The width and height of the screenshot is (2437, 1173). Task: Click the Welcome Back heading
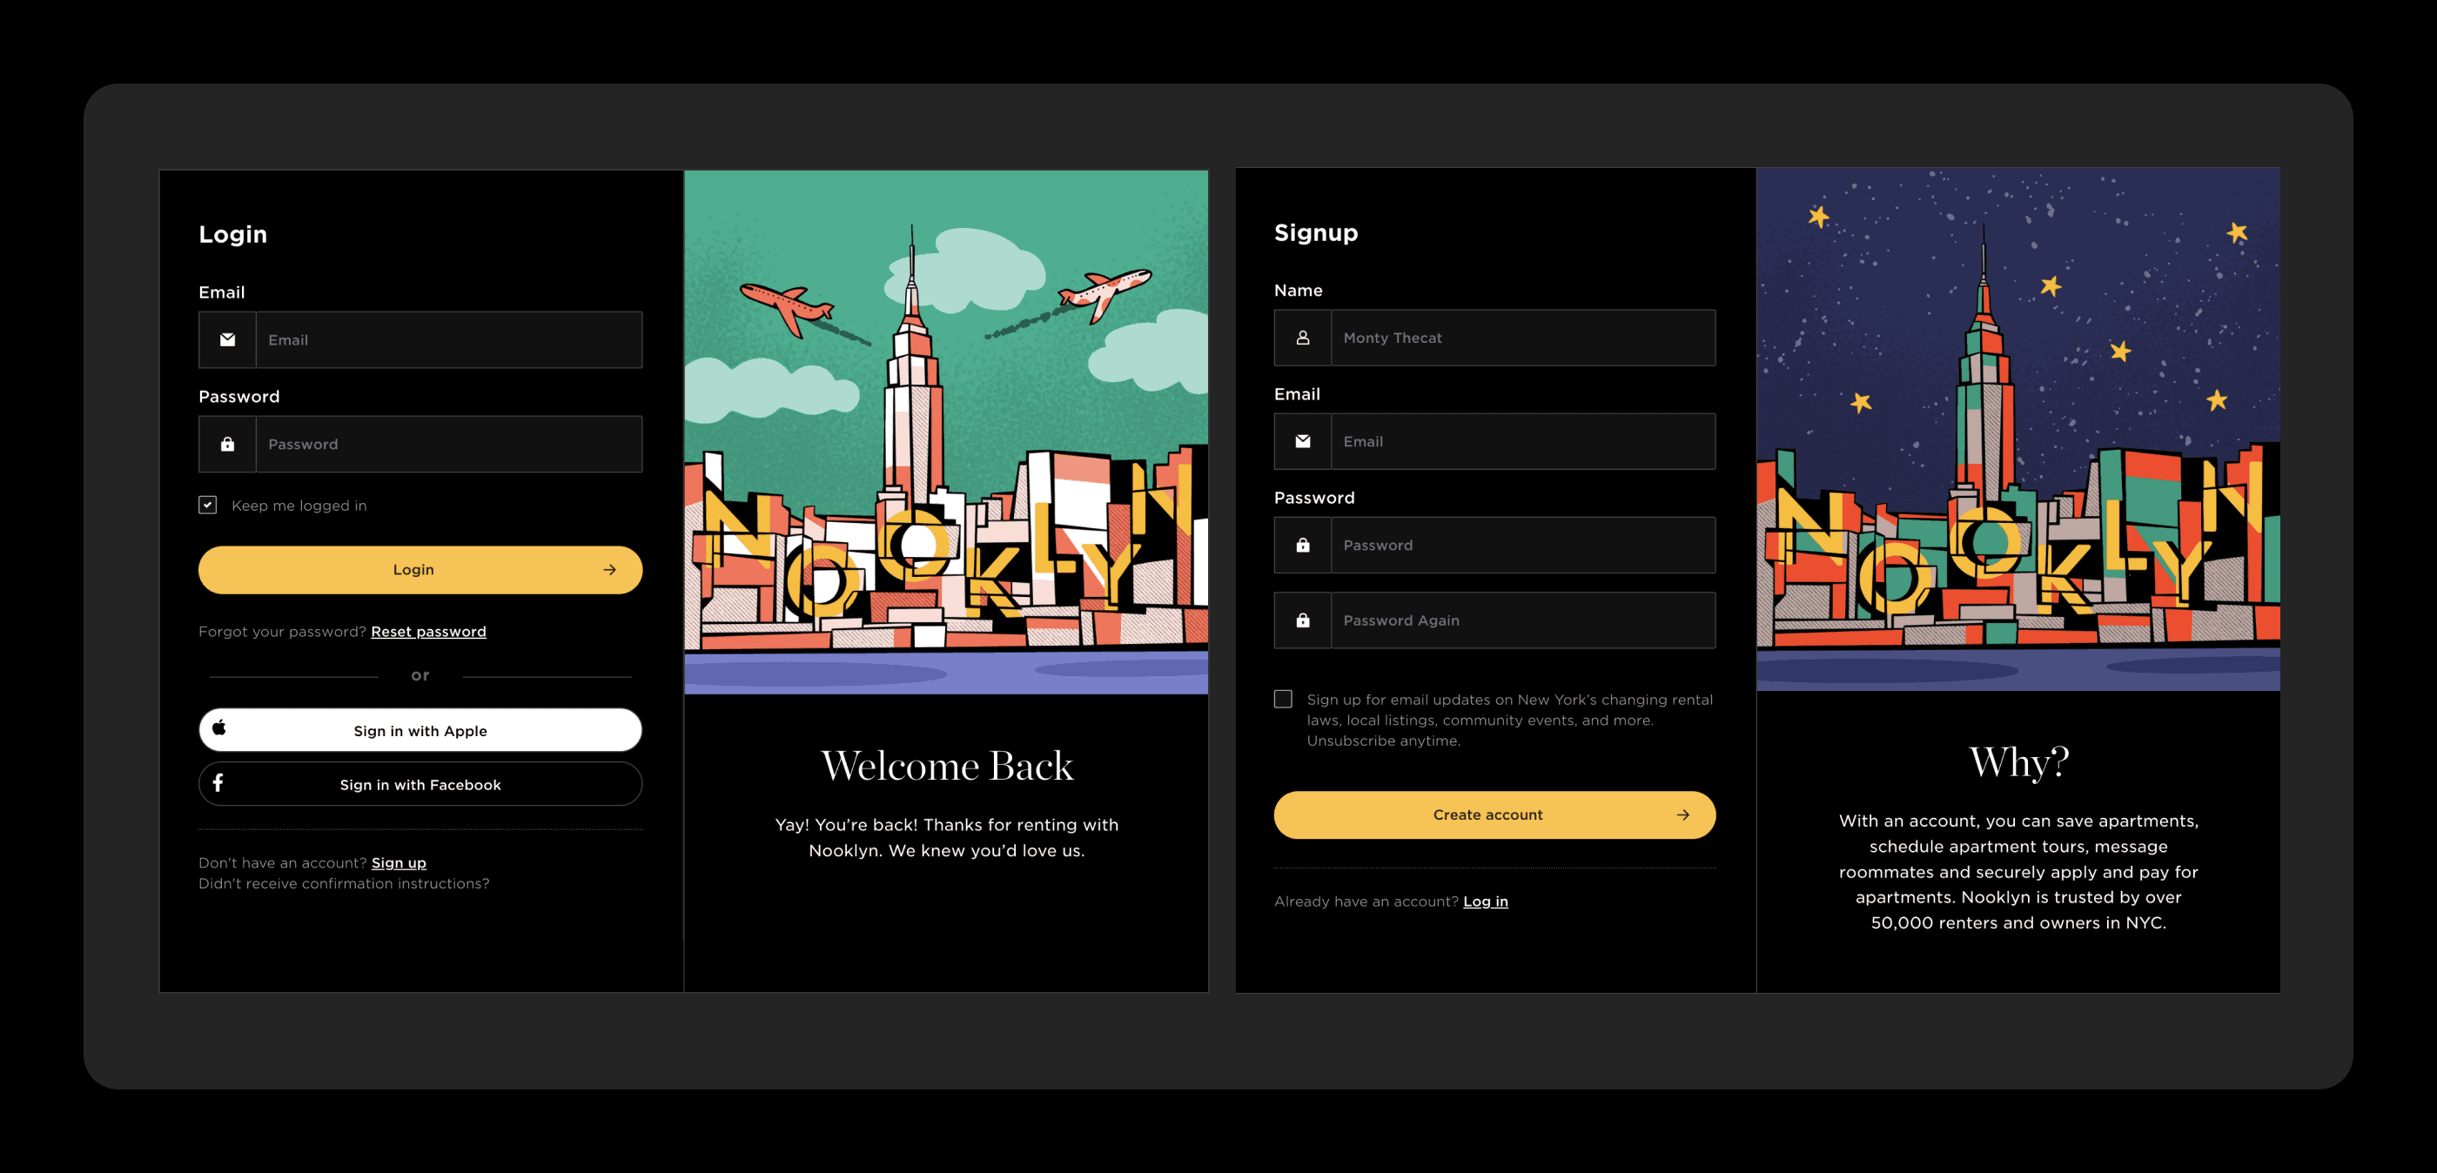pyautogui.click(x=947, y=765)
